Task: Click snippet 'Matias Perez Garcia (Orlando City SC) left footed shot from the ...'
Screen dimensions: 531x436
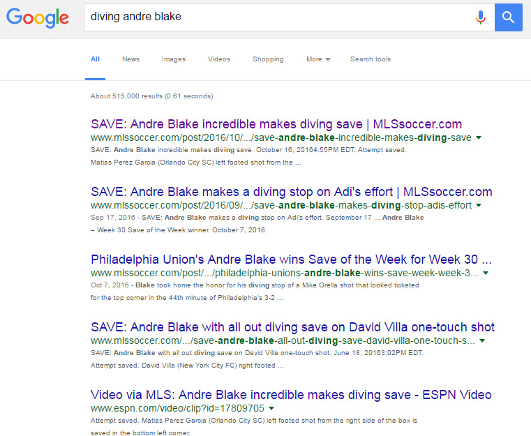Action: coord(196,163)
